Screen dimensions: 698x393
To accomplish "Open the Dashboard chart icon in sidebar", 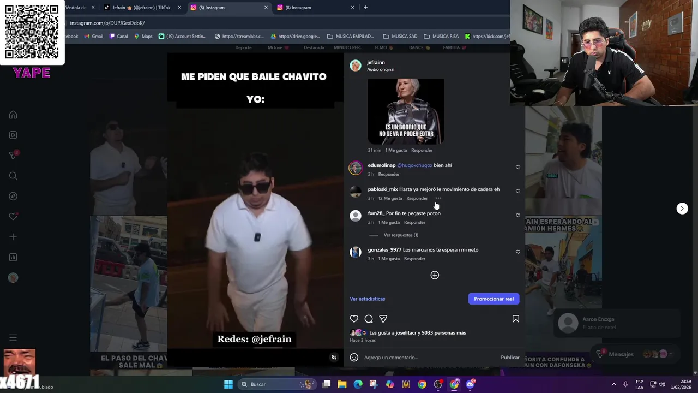I will pos(13,257).
